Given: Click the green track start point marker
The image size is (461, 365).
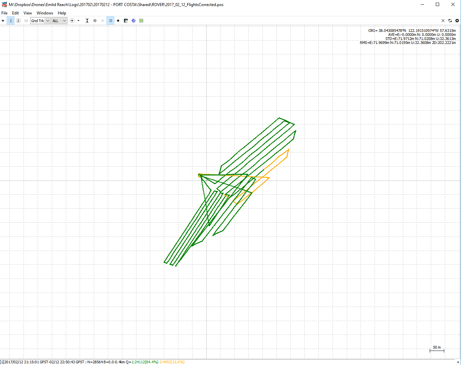Looking at the screenshot, I should (200, 175).
